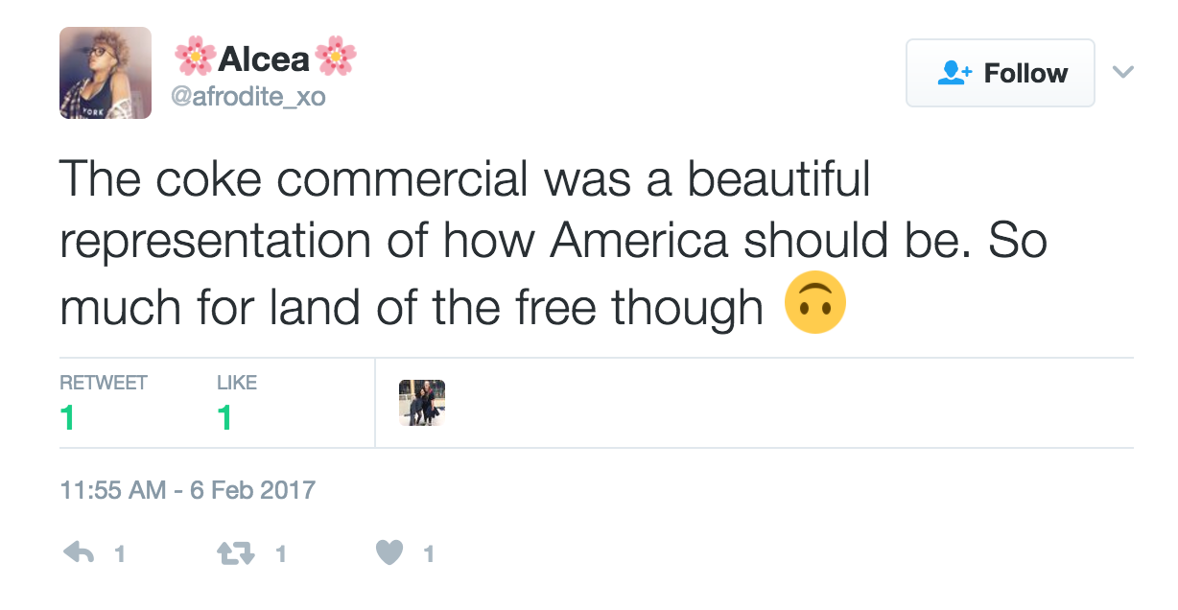Screen dimensions: 1178x610
Task: Open the @afrodite_xo handle link
Action: [x=249, y=97]
